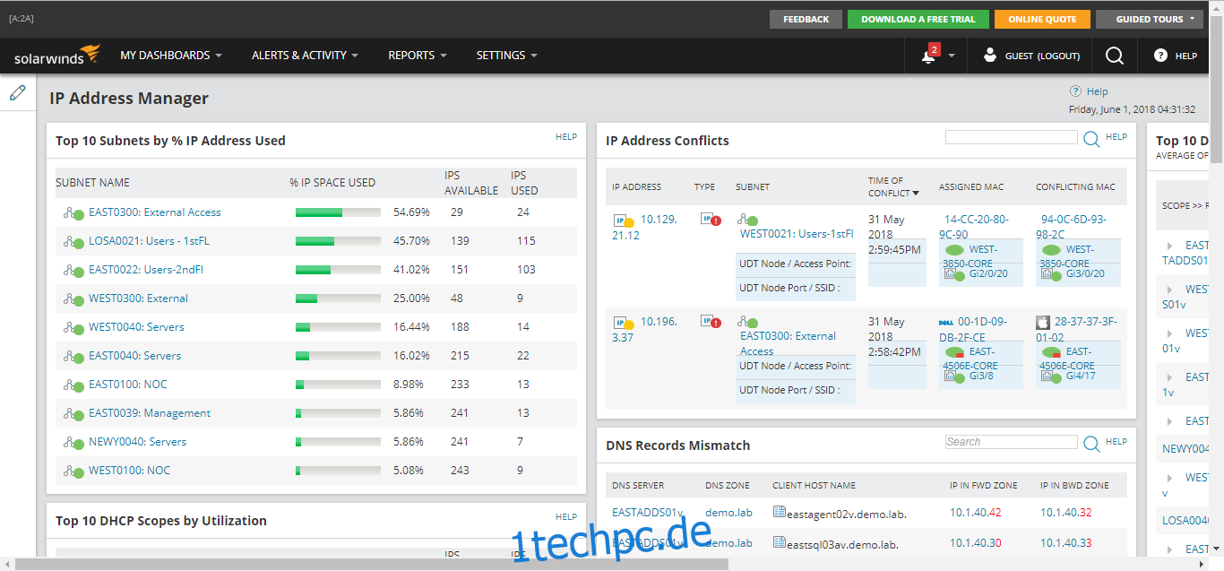Click the IP status icon beside 10.196.3.37
The height and width of the screenshot is (571, 1224).
pos(624,324)
